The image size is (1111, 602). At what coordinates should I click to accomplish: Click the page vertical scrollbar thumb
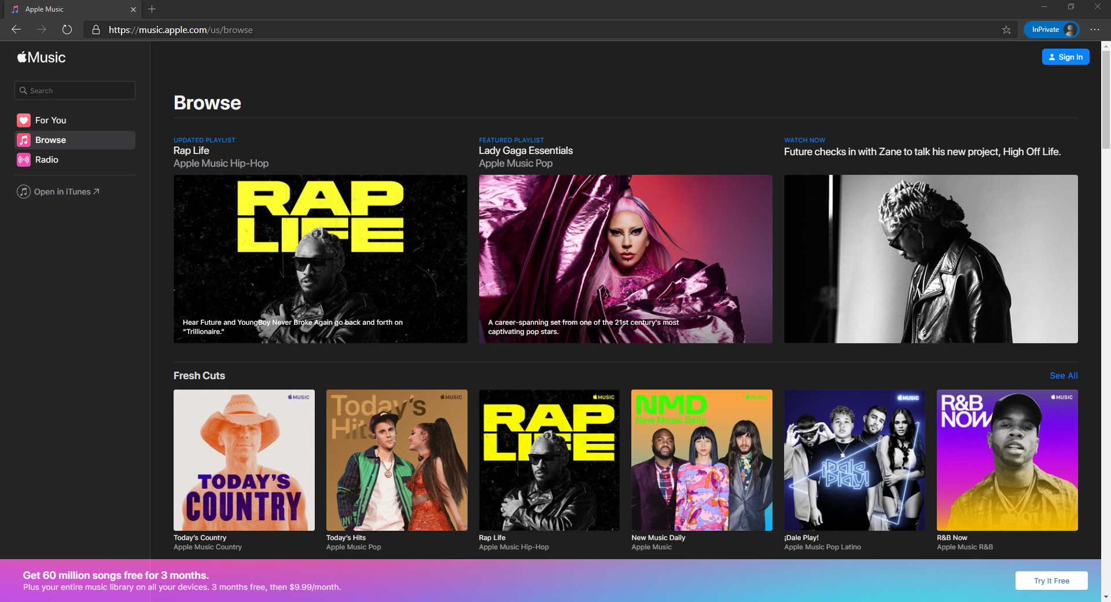[1106, 100]
